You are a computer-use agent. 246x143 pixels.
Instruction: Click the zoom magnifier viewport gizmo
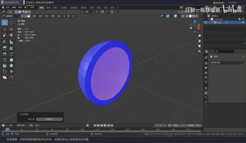pos(199,36)
